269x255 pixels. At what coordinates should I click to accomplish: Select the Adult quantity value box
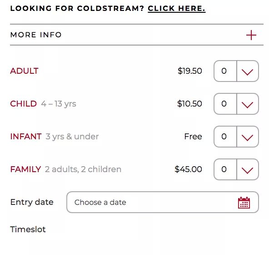click(225, 71)
